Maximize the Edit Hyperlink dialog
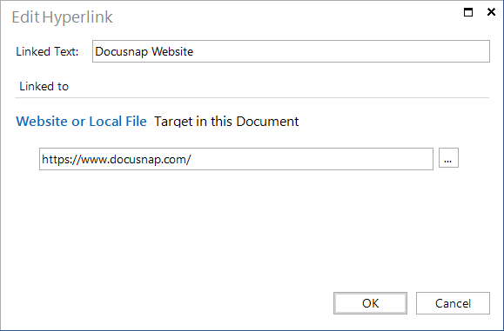The height and width of the screenshot is (331, 504). pos(468,12)
